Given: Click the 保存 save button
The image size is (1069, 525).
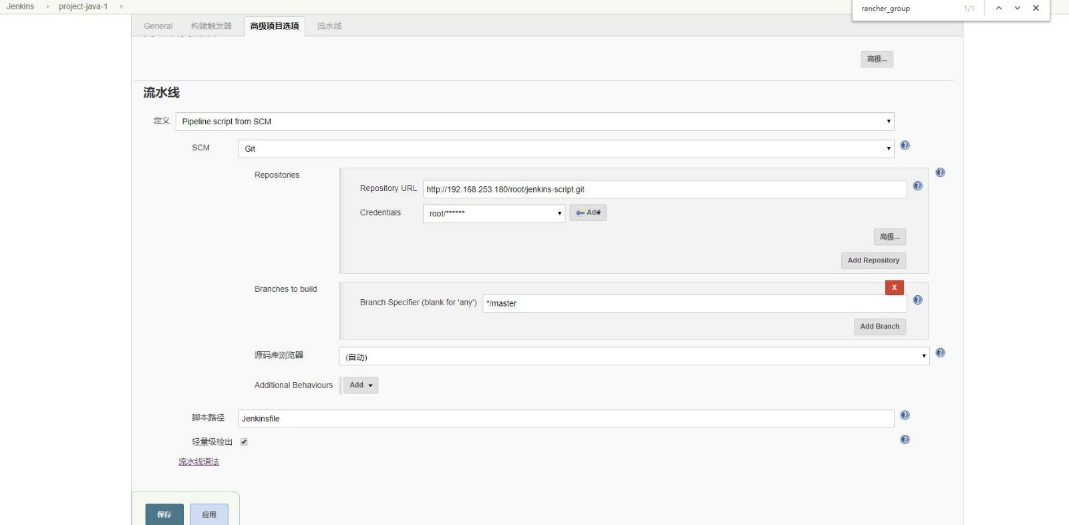Looking at the screenshot, I should point(164,514).
